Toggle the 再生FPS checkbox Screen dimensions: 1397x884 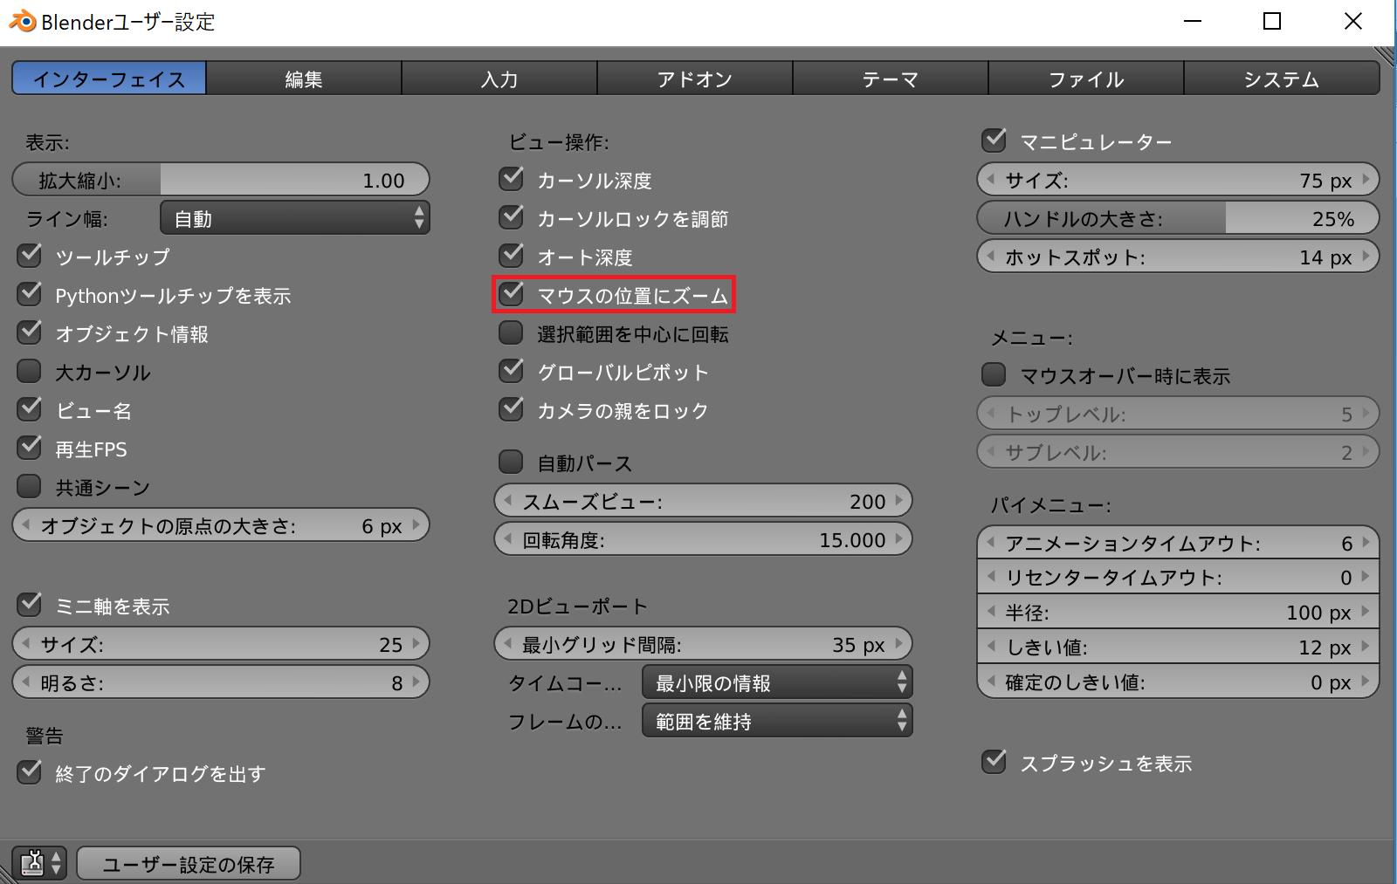tap(31, 448)
